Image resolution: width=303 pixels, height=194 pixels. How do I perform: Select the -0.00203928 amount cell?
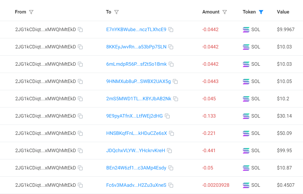[216, 185]
